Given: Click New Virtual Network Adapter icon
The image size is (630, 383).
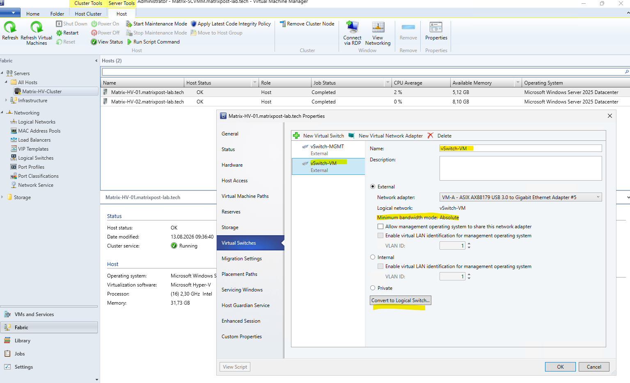Looking at the screenshot, I should tap(352, 135).
